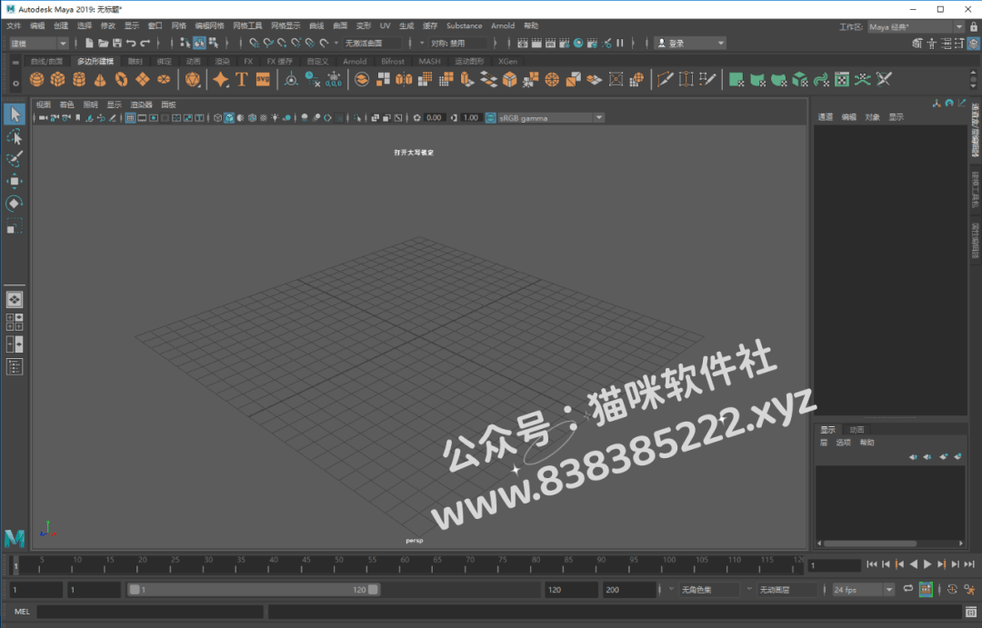Create a polygon torus from the shelf
This screenshot has height=628, width=982.
(121, 79)
